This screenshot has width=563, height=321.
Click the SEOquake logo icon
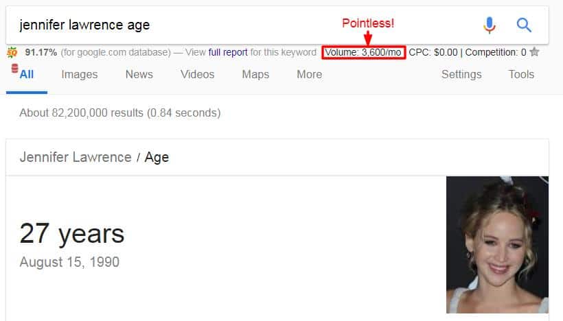coord(12,52)
